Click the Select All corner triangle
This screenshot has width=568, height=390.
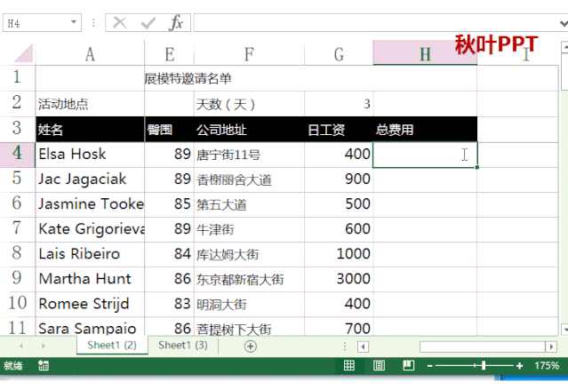(x=23, y=52)
